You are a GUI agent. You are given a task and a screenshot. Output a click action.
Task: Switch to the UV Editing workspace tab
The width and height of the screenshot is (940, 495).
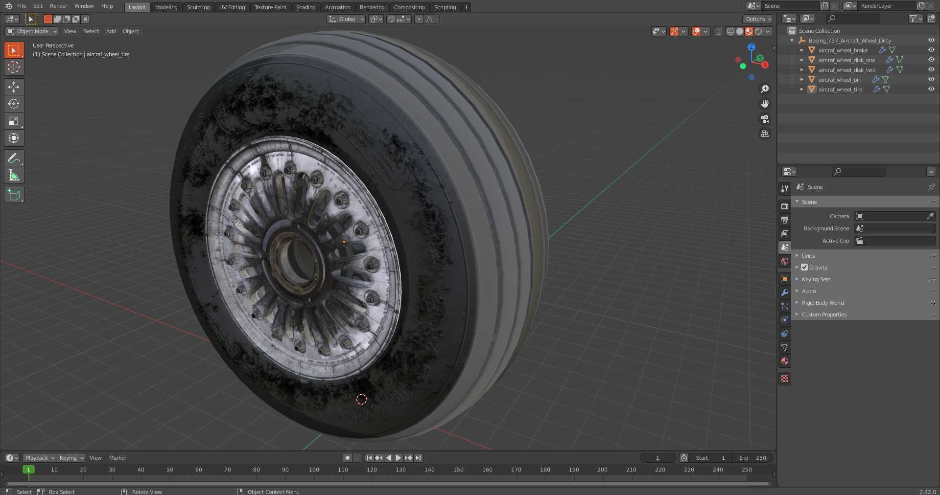[232, 7]
